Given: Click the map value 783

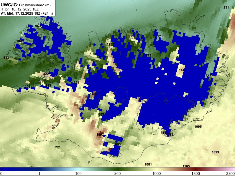Looking at the screenshot, I should click(x=171, y=135).
